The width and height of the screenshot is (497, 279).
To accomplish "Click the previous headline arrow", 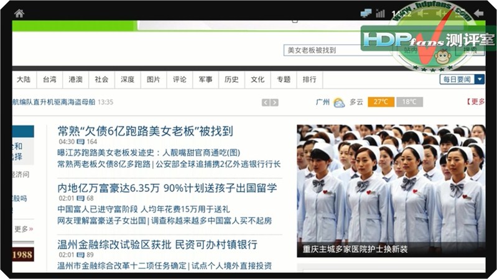I will click(266, 103).
